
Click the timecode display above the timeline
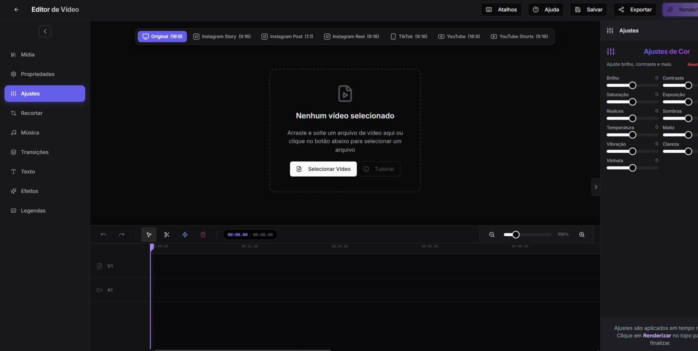click(x=250, y=234)
